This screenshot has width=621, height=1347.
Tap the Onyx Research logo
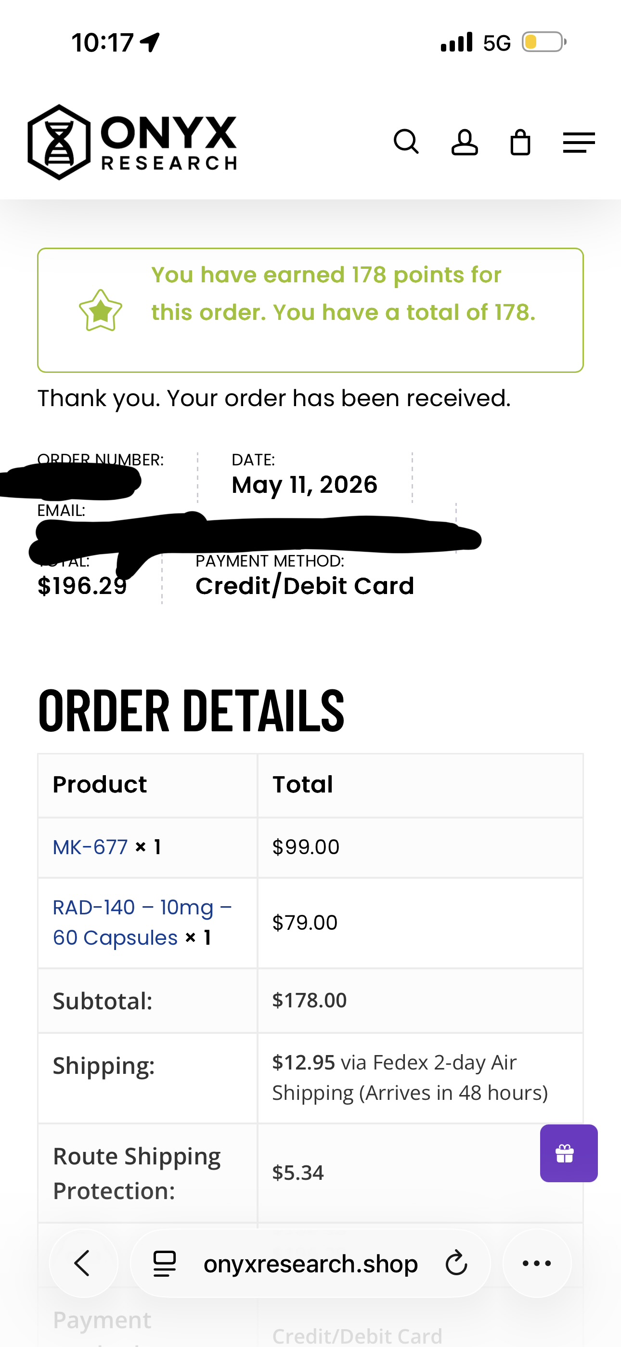point(132,142)
